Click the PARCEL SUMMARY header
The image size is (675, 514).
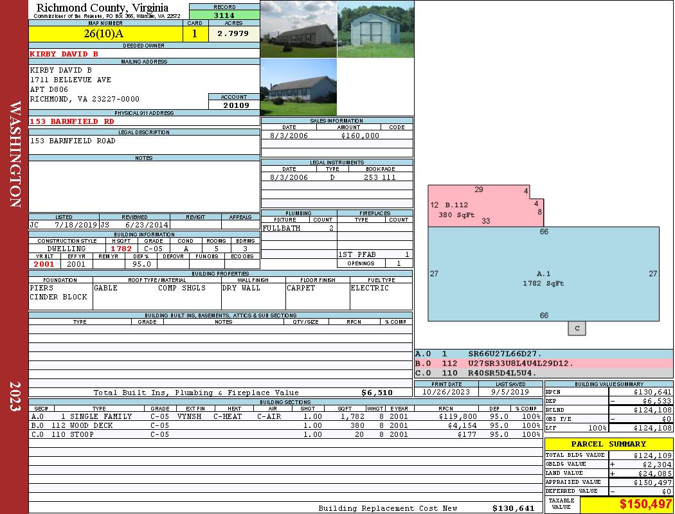click(609, 444)
